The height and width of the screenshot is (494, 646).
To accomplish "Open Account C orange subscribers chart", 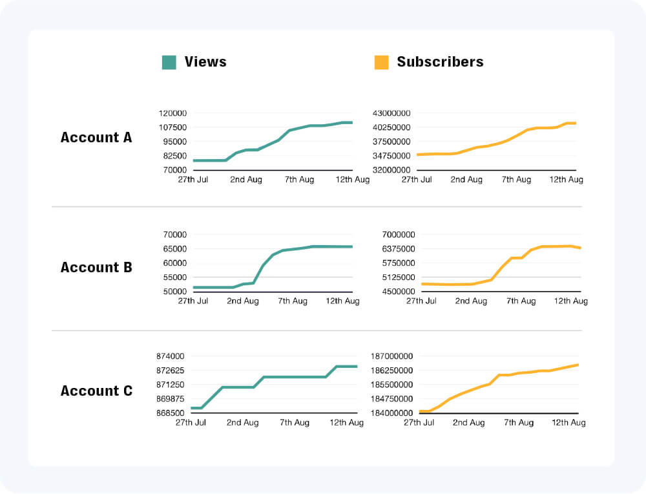I will 499,385.
